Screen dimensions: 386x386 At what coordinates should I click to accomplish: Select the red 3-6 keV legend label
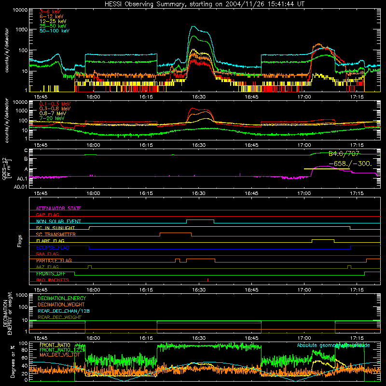50,12
